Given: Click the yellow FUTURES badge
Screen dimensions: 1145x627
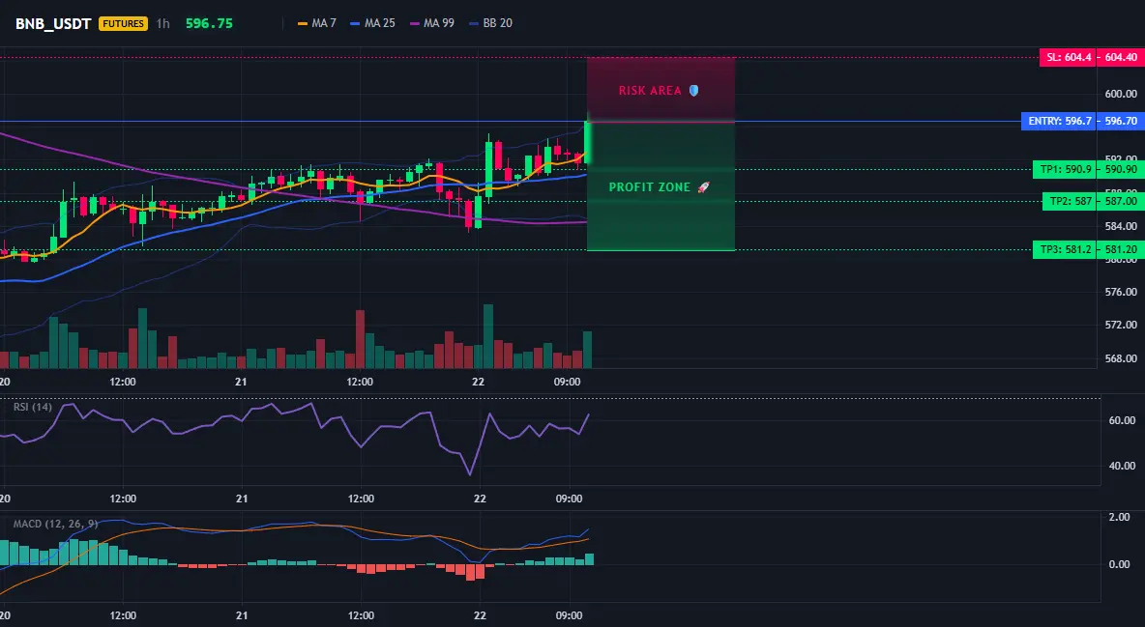Looking at the screenshot, I should (124, 23).
